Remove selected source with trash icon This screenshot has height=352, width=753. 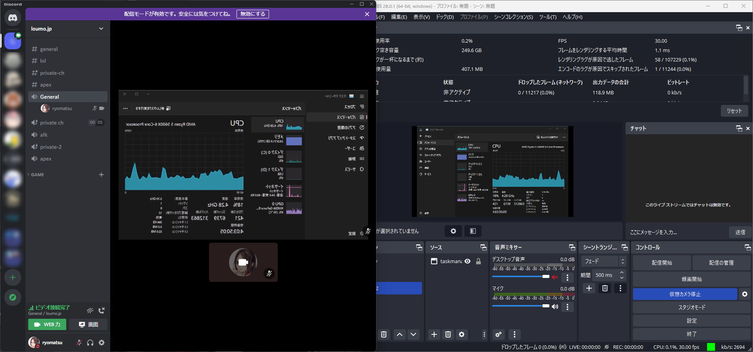[x=448, y=334]
